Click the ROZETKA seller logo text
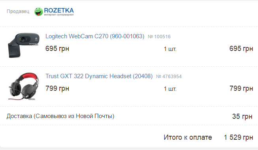The image size is (258, 150). click(x=59, y=10)
